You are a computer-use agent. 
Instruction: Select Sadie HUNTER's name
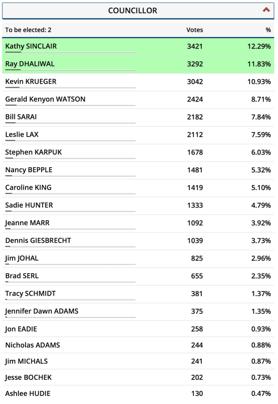tap(29, 205)
